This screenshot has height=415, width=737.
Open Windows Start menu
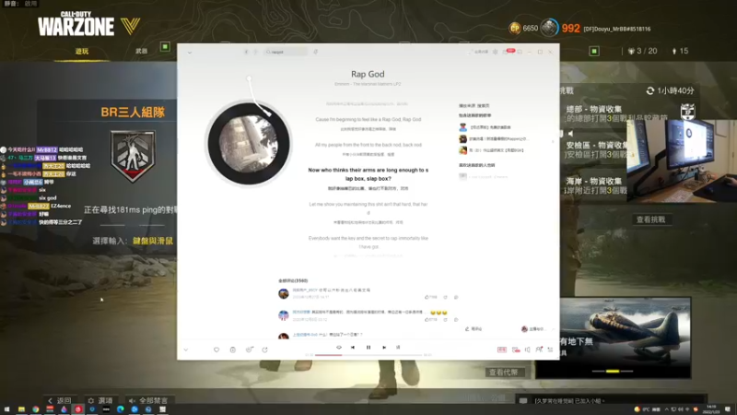6,409
